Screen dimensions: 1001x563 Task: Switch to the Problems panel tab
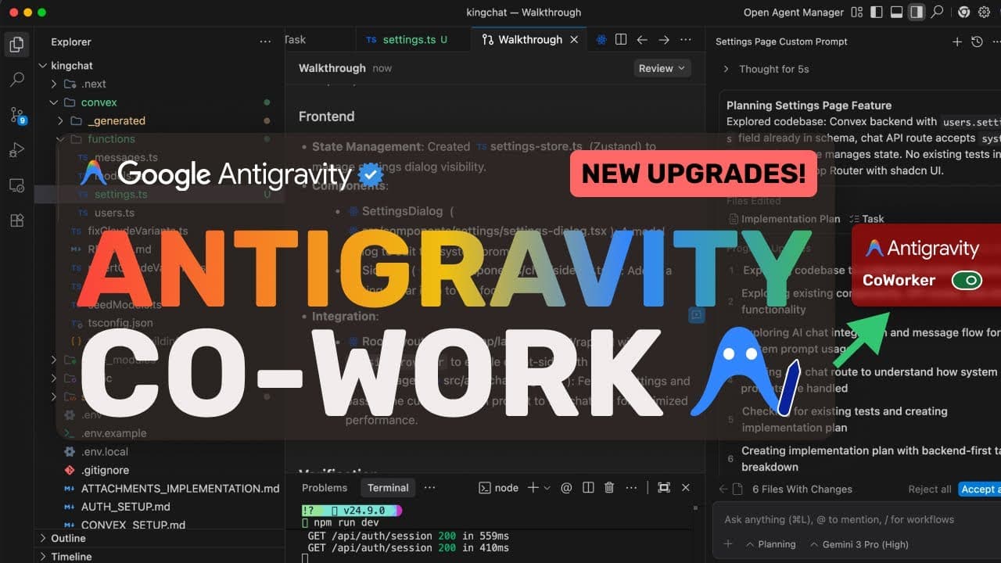pyautogui.click(x=325, y=487)
